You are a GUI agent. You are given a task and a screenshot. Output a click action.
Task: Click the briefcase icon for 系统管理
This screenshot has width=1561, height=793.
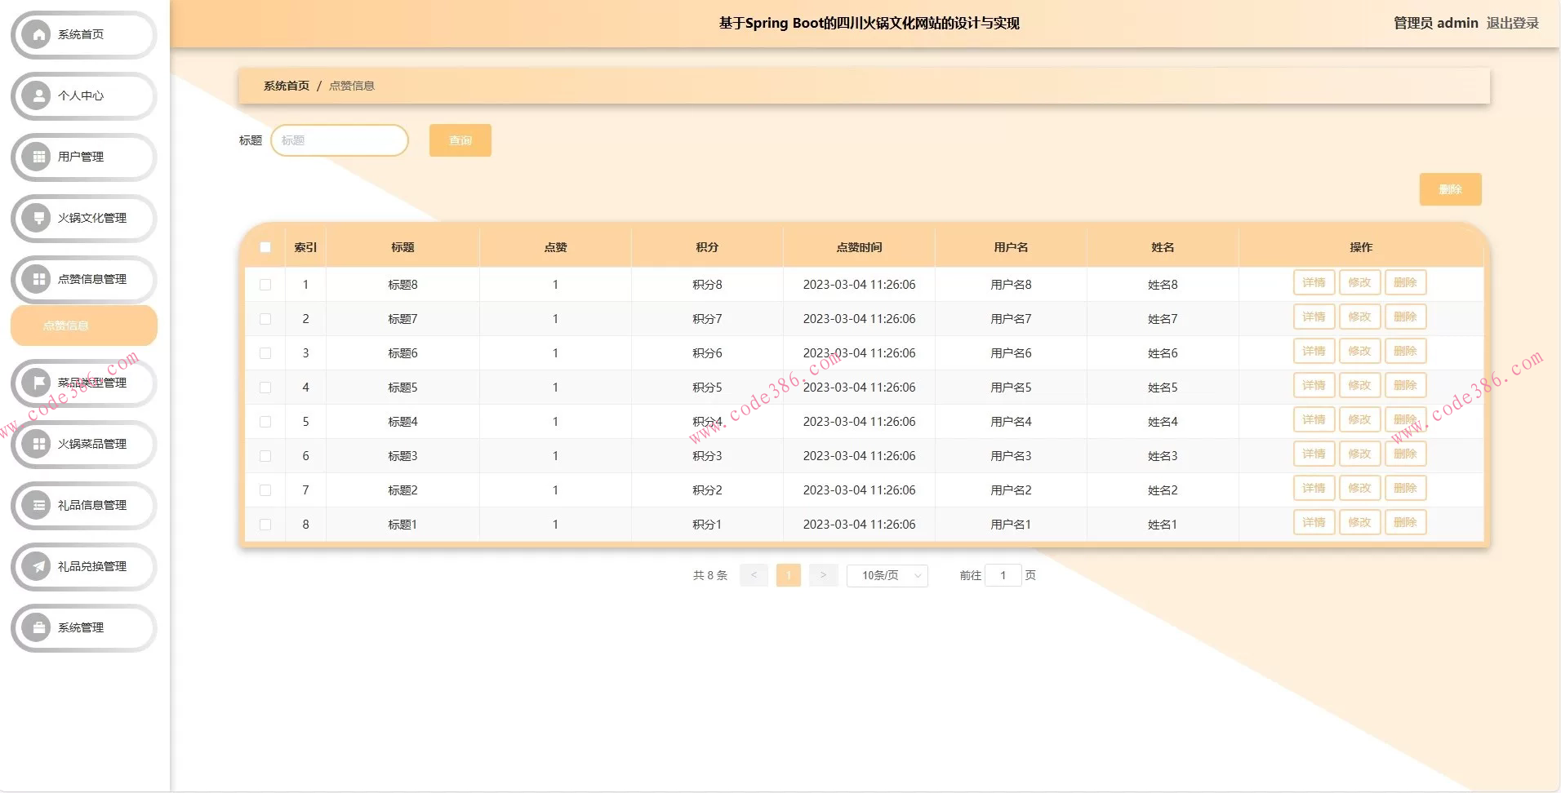point(37,627)
